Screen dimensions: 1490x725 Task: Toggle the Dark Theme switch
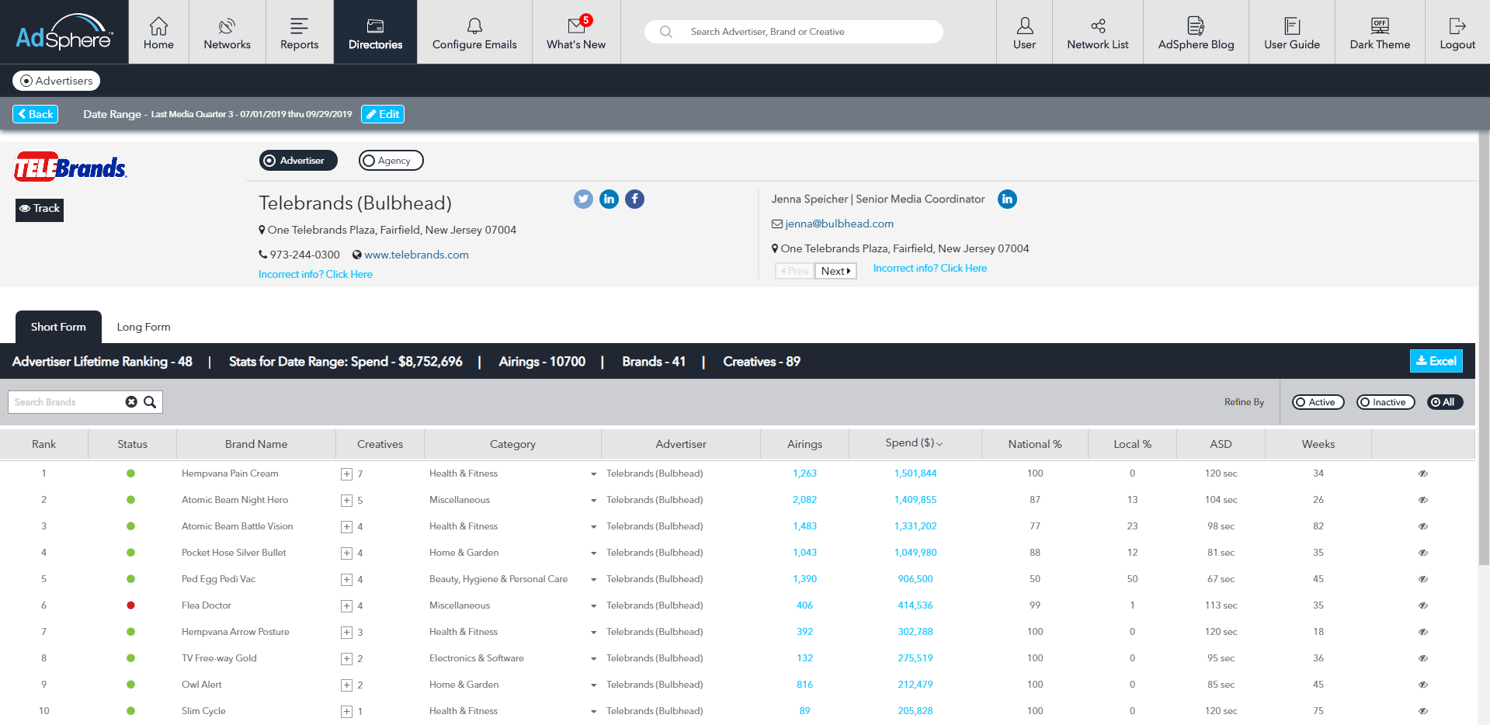1380,26
